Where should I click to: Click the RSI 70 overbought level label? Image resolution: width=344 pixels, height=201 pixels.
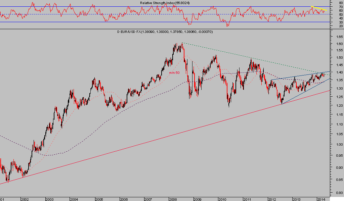pos(341,6)
